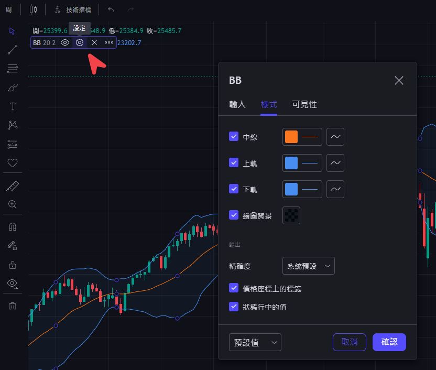Switch to the 輸入 tab

pos(237,104)
